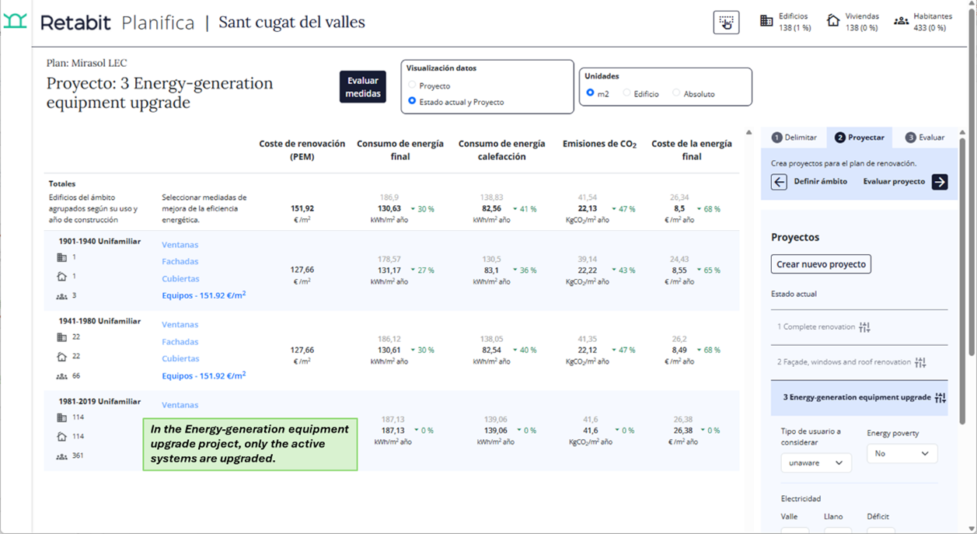Screen dimensions: 977x534
Task: Click left arrow for Definir ámbito
Action: coord(779,182)
